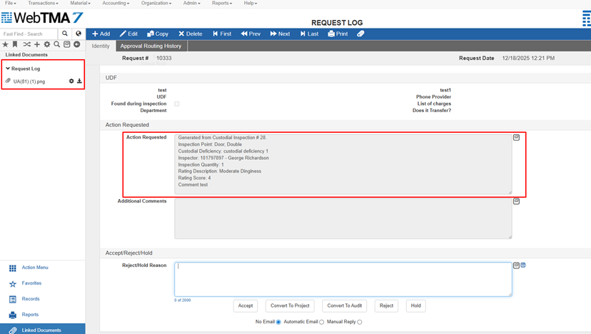Open gear settings for UA(81) (1).png
The height and width of the screenshot is (334, 591).
(x=71, y=81)
